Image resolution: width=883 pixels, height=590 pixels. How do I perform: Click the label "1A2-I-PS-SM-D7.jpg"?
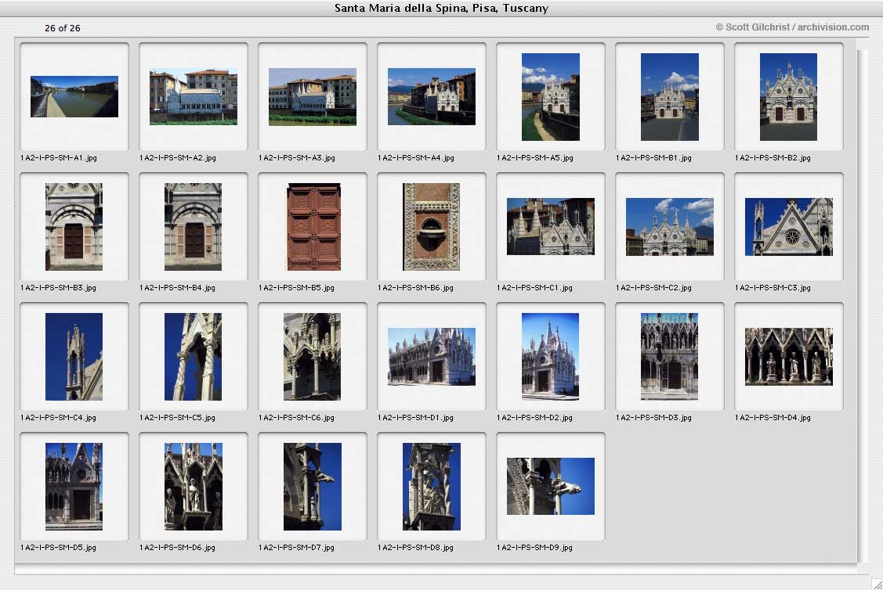tap(297, 548)
